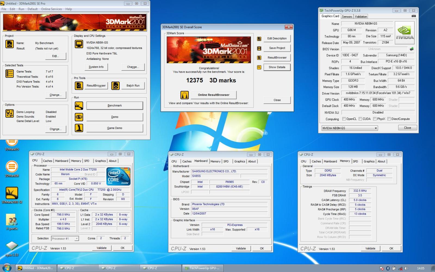435x272 pixels.
Task: Click the Game Demo icon
Action: (x=79, y=128)
